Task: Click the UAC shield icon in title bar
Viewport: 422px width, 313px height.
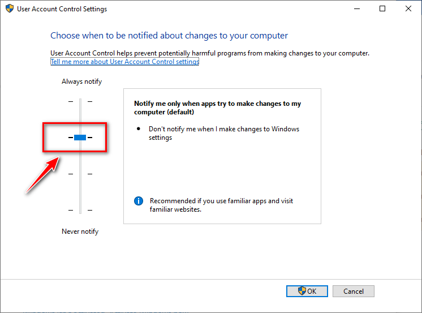Action: pos(8,9)
